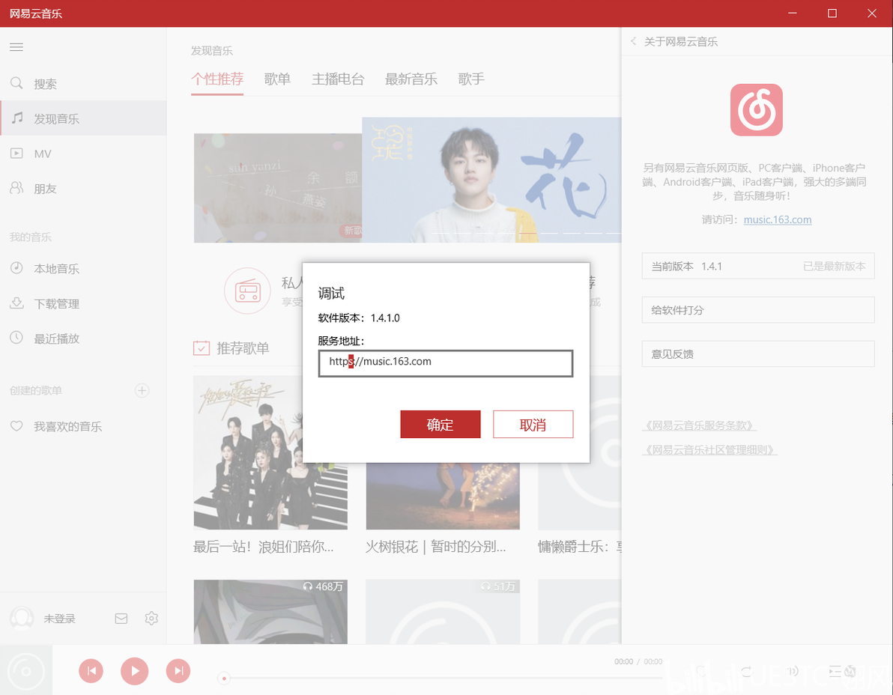Click the 本地音乐 disc icon
893x695 pixels.
point(16,267)
